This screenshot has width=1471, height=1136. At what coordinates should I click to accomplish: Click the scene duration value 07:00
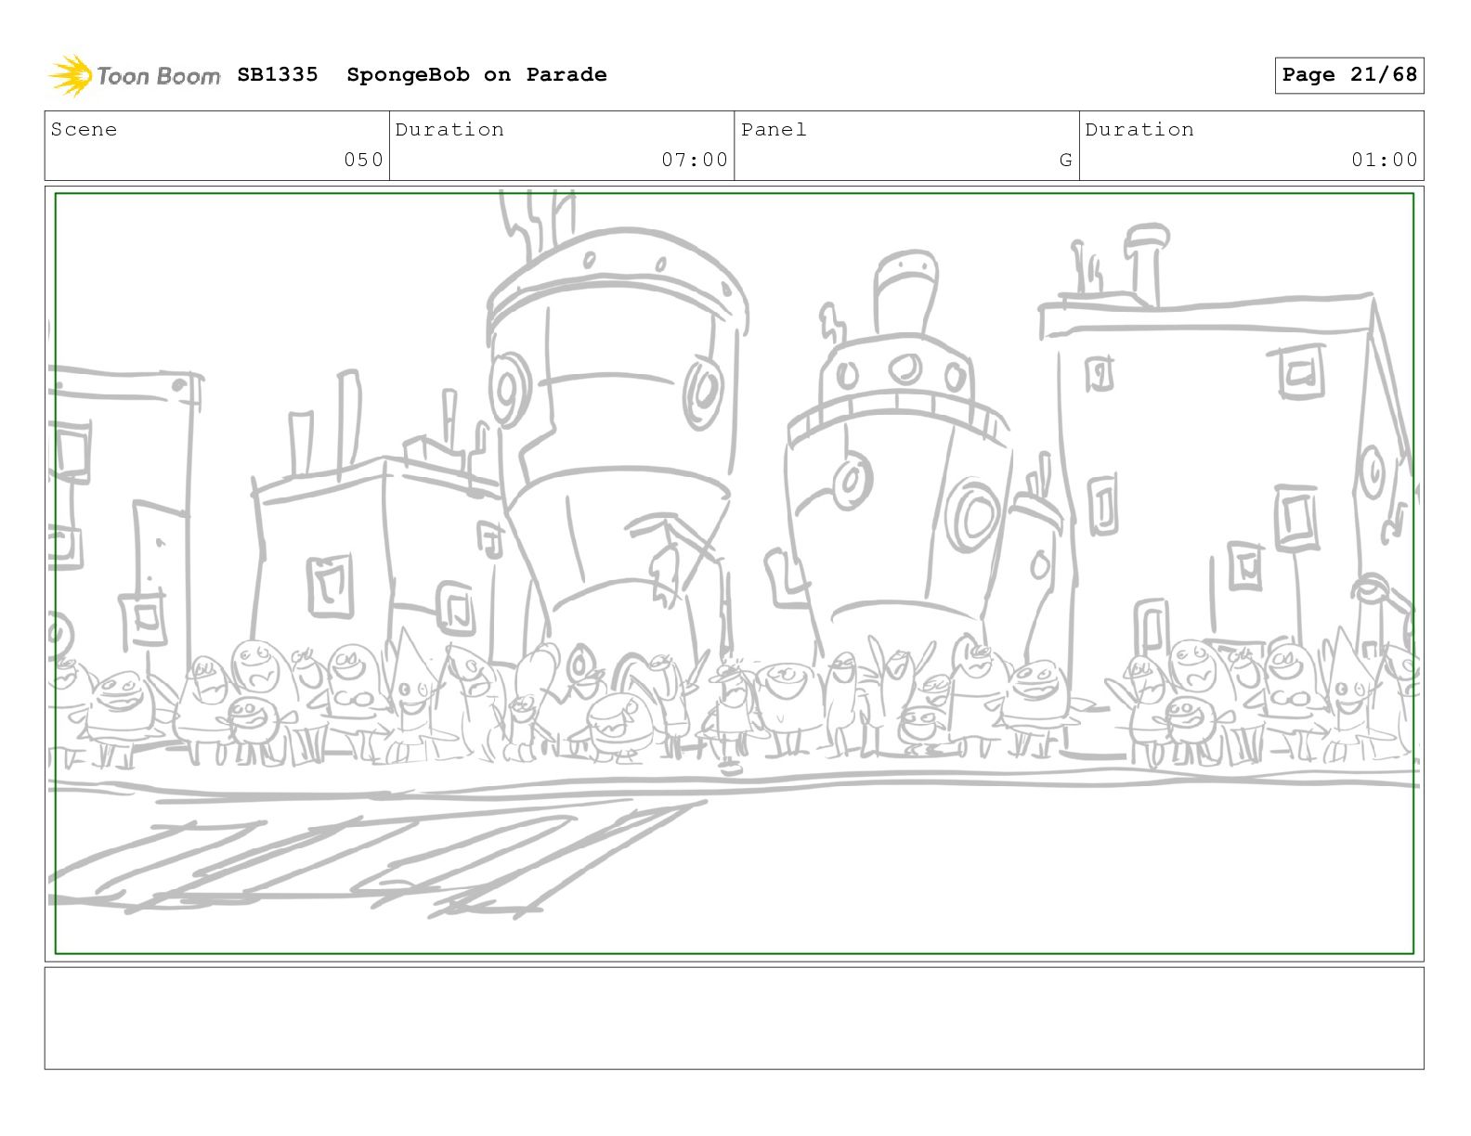pos(695,160)
